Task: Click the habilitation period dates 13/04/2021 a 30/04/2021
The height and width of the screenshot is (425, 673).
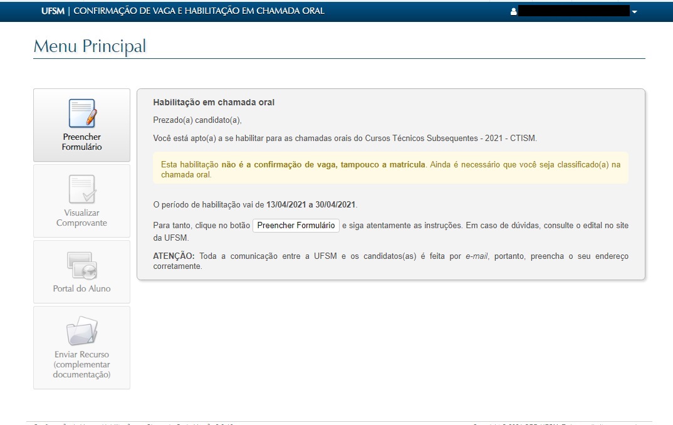Action: [311, 204]
